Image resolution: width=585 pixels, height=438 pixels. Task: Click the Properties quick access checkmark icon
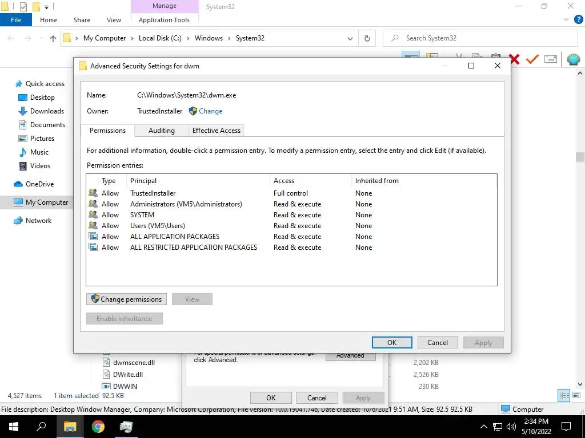point(23,7)
